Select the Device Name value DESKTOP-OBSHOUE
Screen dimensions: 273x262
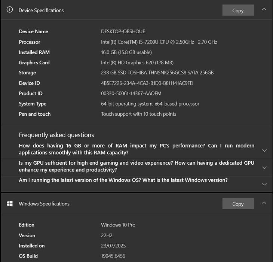coord(123,31)
